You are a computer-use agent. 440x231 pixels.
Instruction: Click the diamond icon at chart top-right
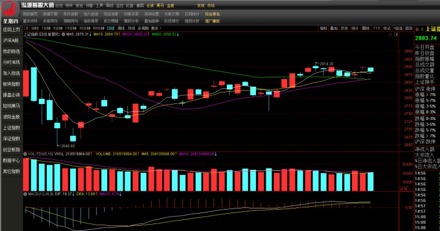390,35
